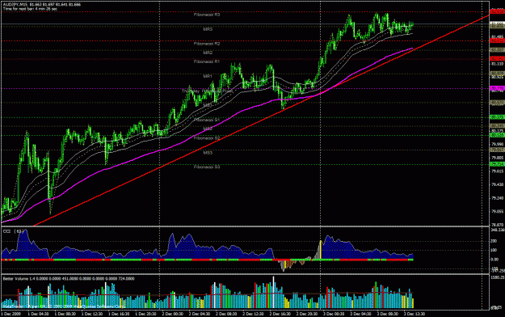Click price axis value 81.485

pos(497,36)
